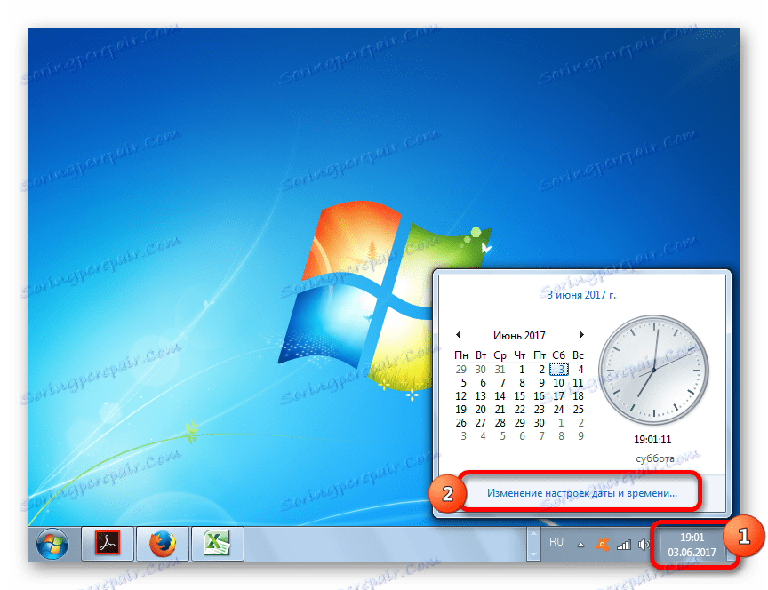Screen dimensions: 768x590
Task: Click the Июнь 2017 month header
Action: point(519,335)
